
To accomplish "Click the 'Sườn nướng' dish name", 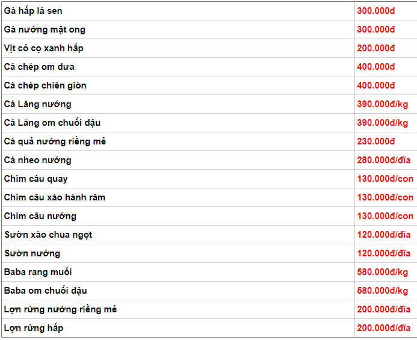I will click(32, 253).
